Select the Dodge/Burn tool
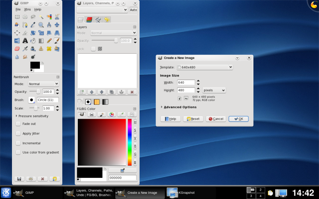Image resolution: width=319 pixels, height=199 pixels. (33, 57)
